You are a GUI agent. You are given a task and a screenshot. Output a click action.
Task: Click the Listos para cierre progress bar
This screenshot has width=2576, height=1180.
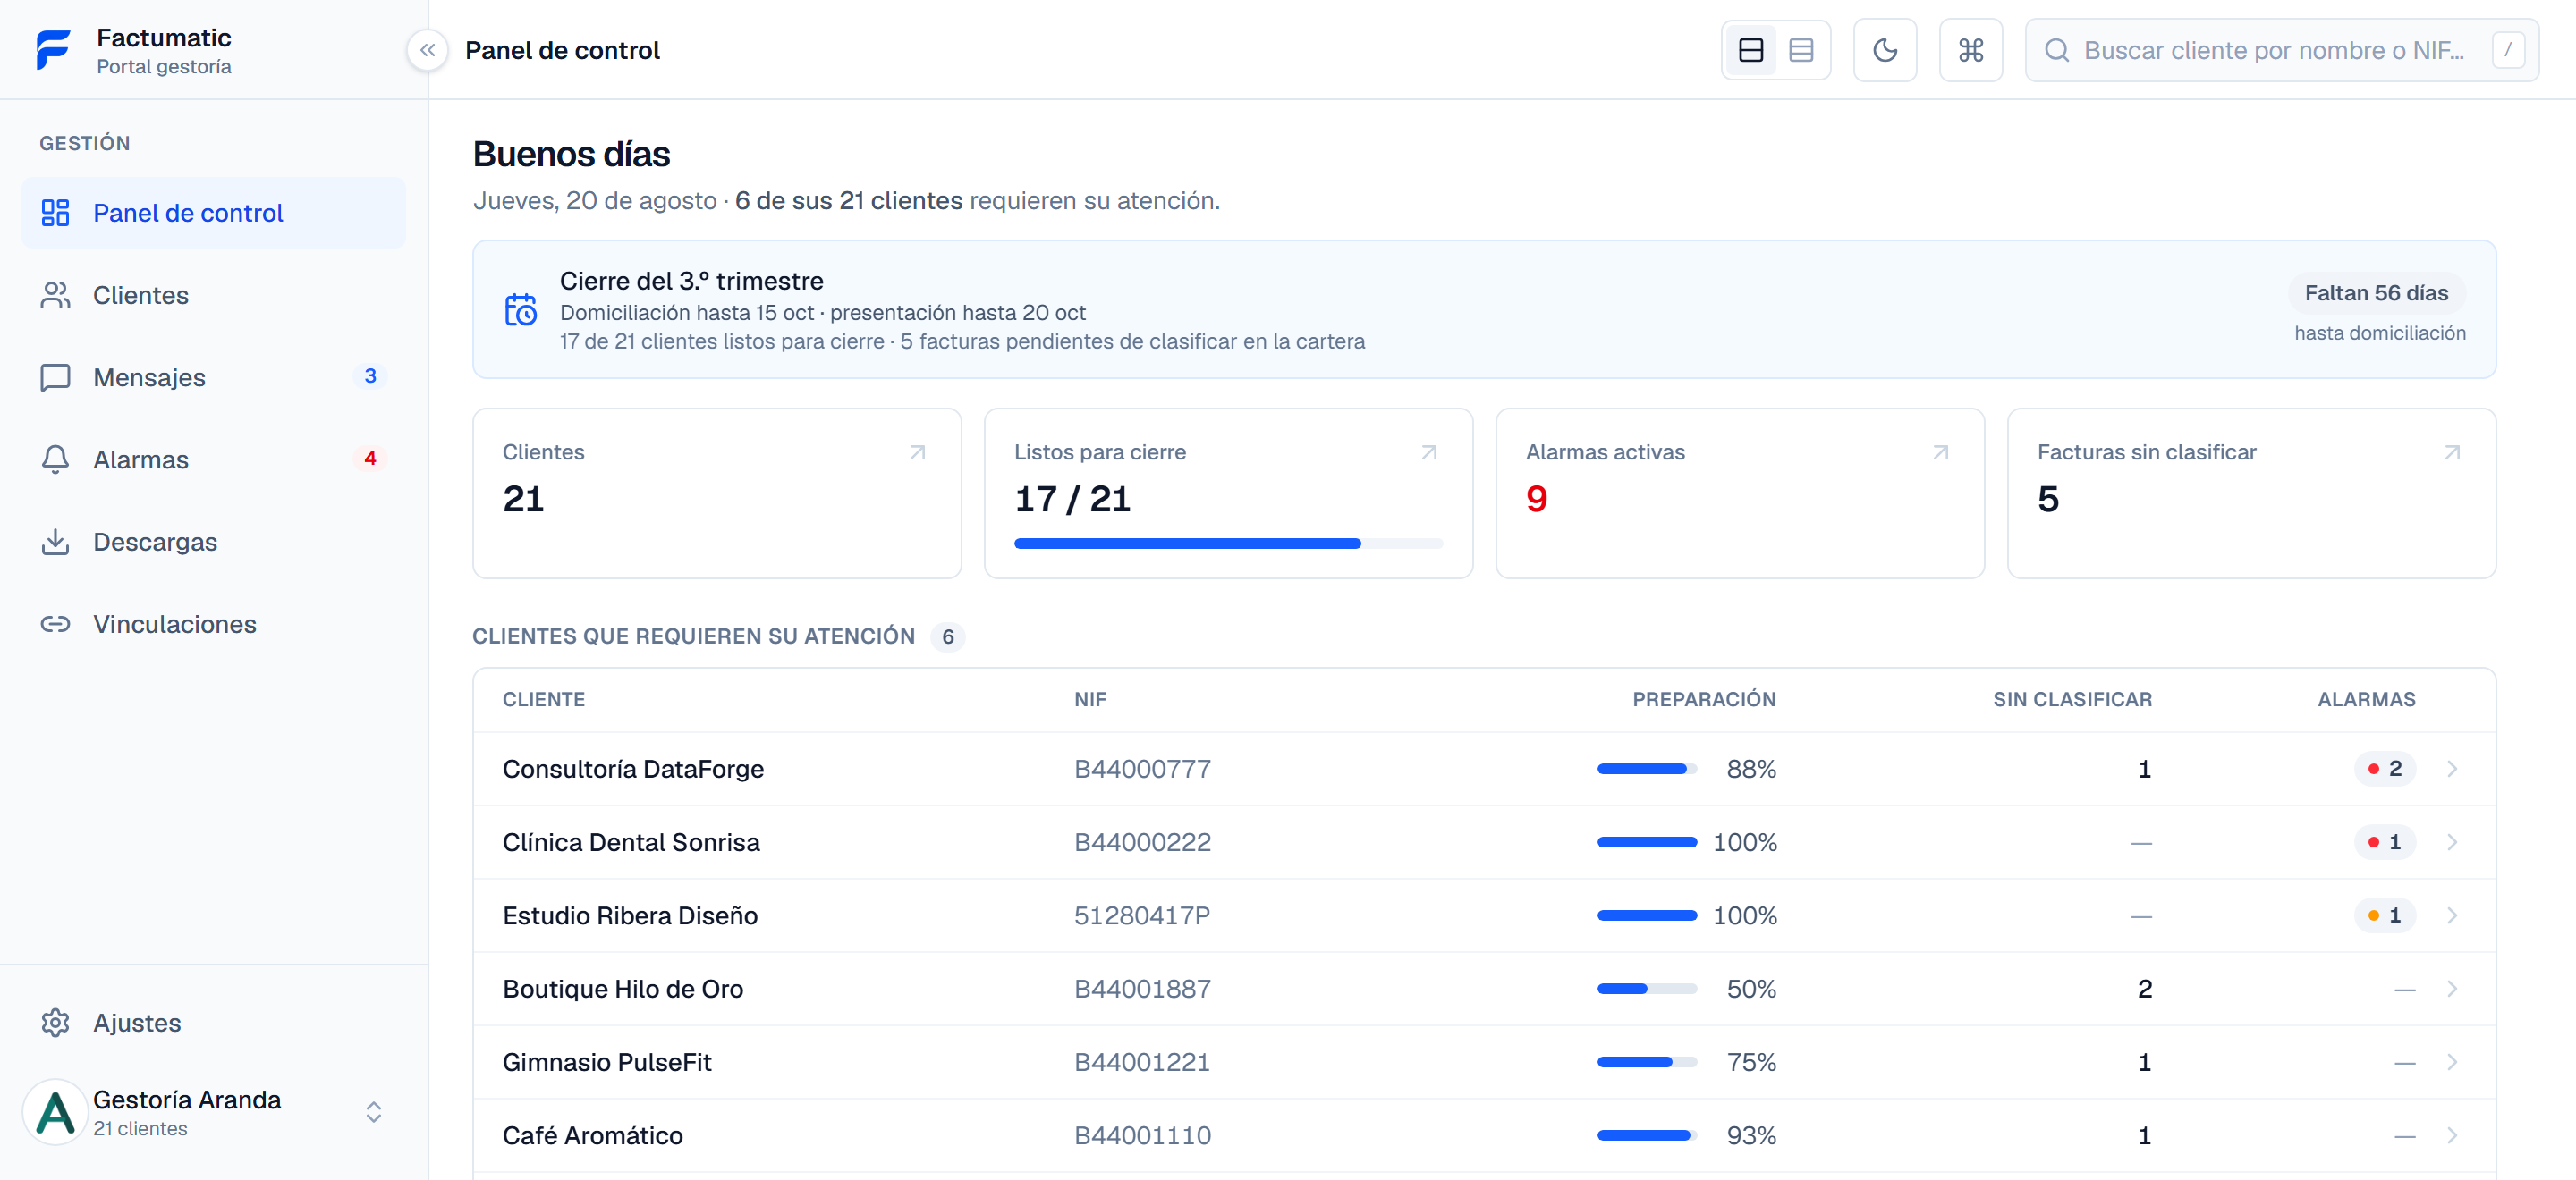pyautogui.click(x=1228, y=544)
